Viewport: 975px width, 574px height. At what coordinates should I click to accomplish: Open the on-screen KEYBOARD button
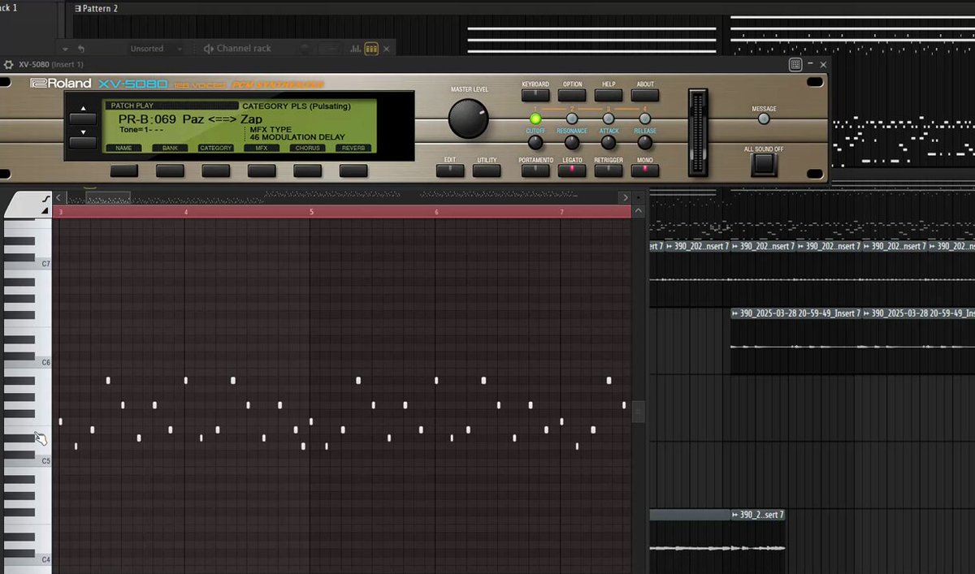click(535, 95)
